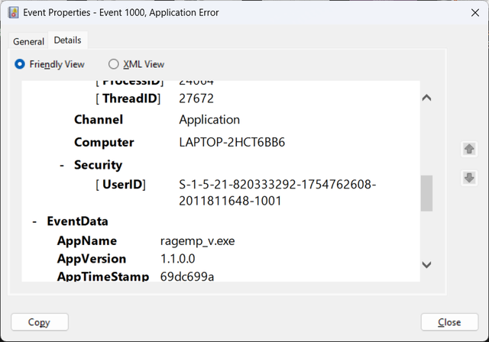This screenshot has height=342, width=489.
Task: Click the ThreadID label
Action: point(128,98)
